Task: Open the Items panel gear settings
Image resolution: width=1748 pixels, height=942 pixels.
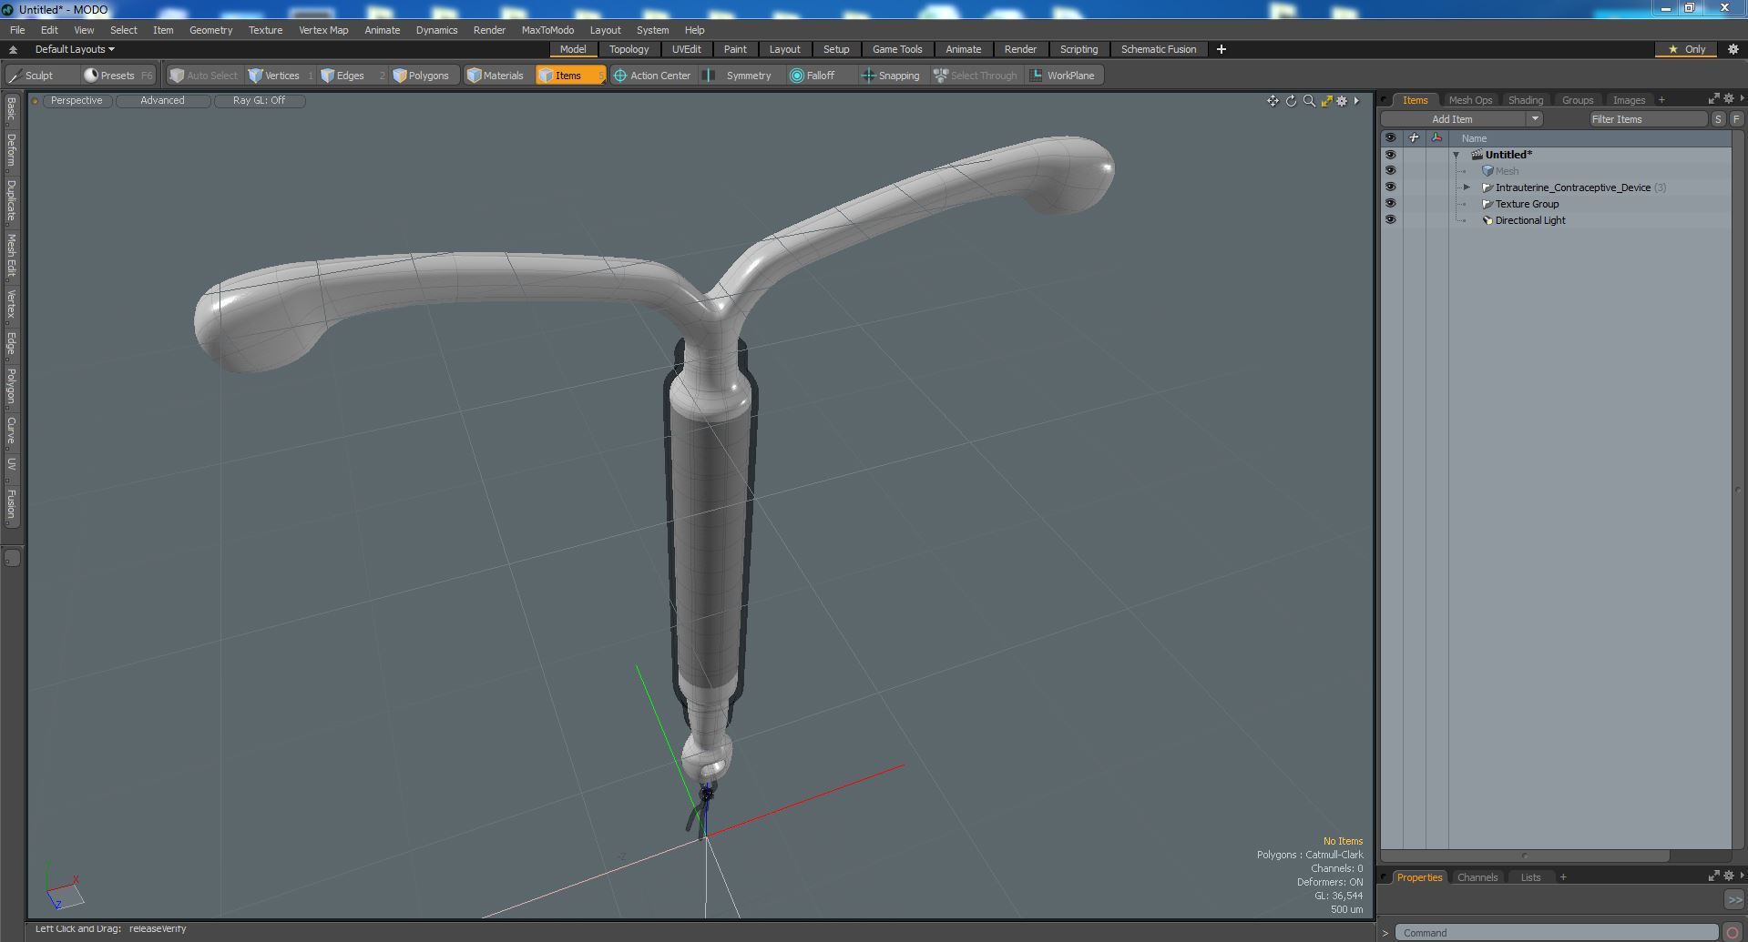Action: [x=1729, y=98]
